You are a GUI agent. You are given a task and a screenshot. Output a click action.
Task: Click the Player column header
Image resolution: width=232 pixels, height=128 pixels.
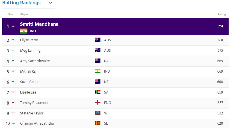coord(24,14)
